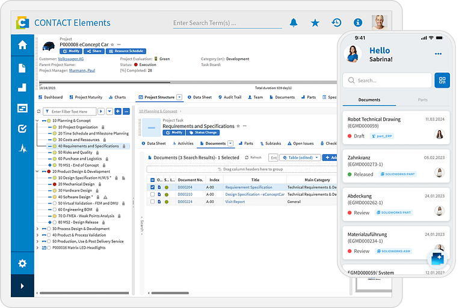Viewport: 462px width, 308px height.
Task: Expand sidebar with the arrow at bottom
Action: pos(22,286)
